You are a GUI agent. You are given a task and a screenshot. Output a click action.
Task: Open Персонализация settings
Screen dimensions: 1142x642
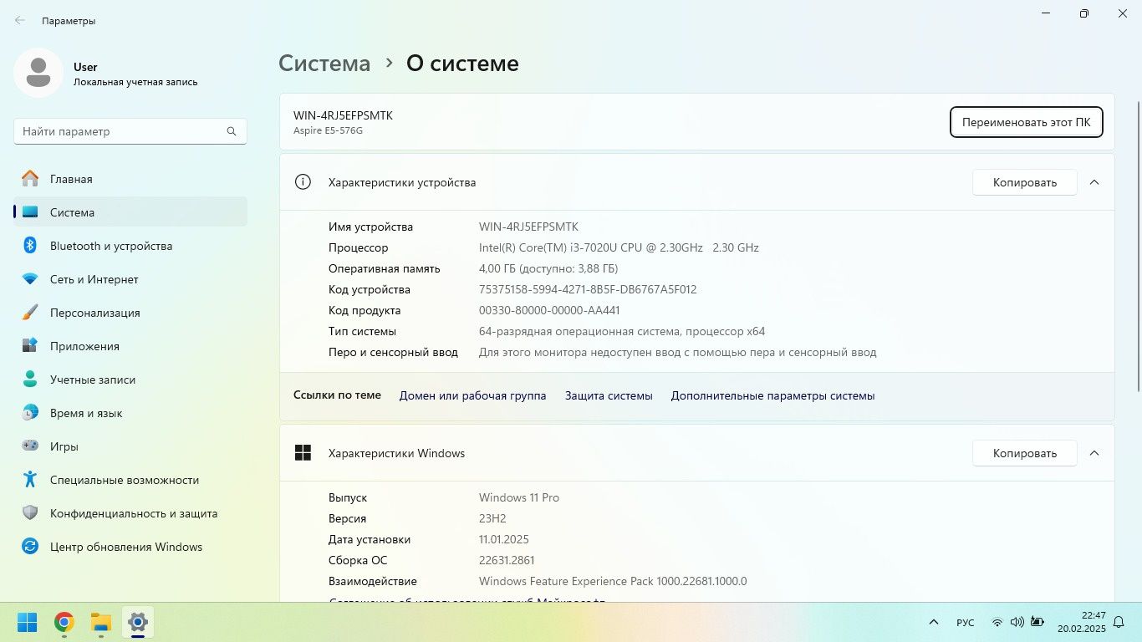coord(130,313)
